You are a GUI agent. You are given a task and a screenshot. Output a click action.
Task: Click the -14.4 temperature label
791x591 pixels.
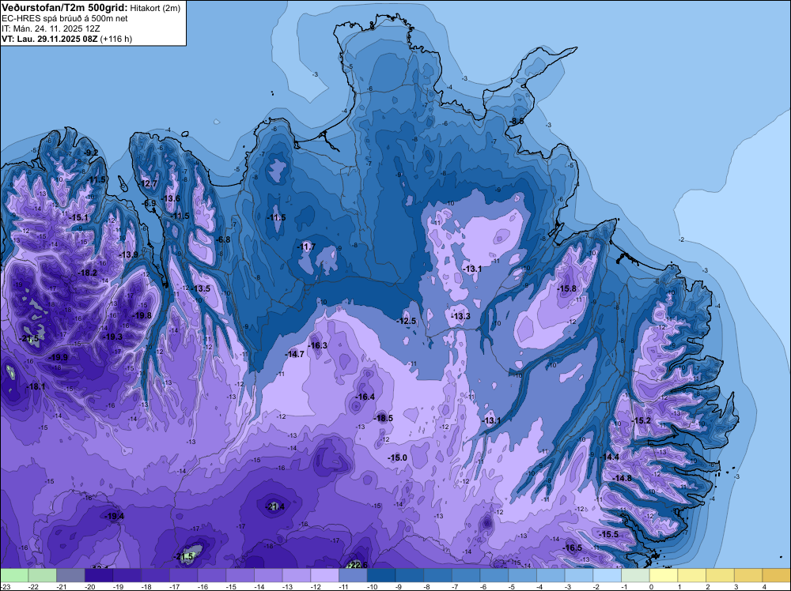pyautogui.click(x=610, y=457)
